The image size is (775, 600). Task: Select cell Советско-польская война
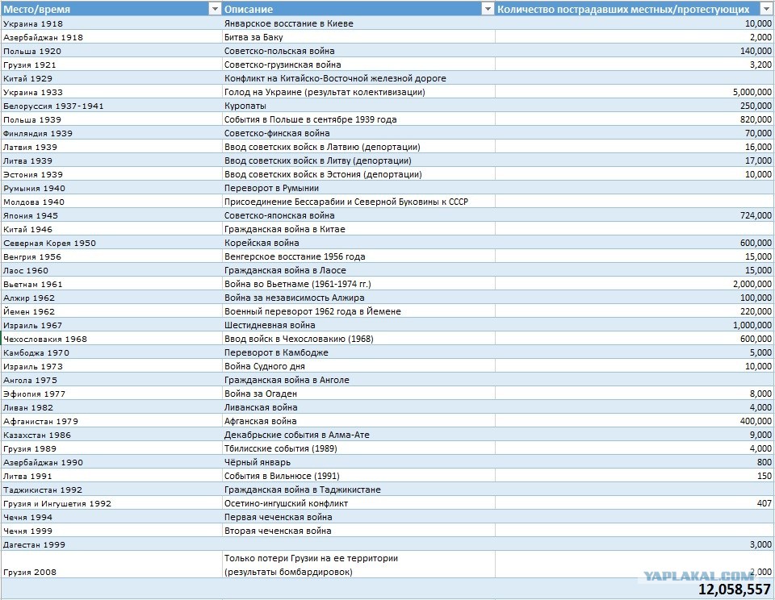click(358, 51)
